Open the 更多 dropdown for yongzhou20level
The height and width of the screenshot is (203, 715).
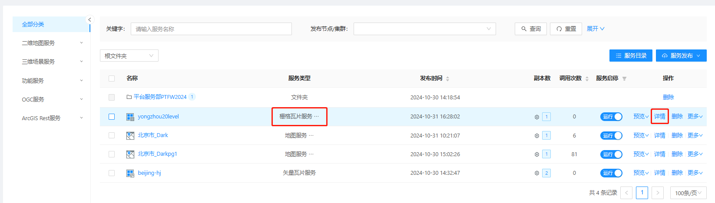tap(695, 116)
